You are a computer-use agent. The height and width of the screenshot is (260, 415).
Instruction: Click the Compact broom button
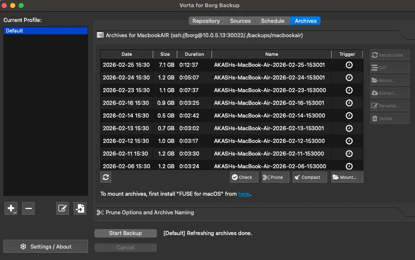(310, 177)
